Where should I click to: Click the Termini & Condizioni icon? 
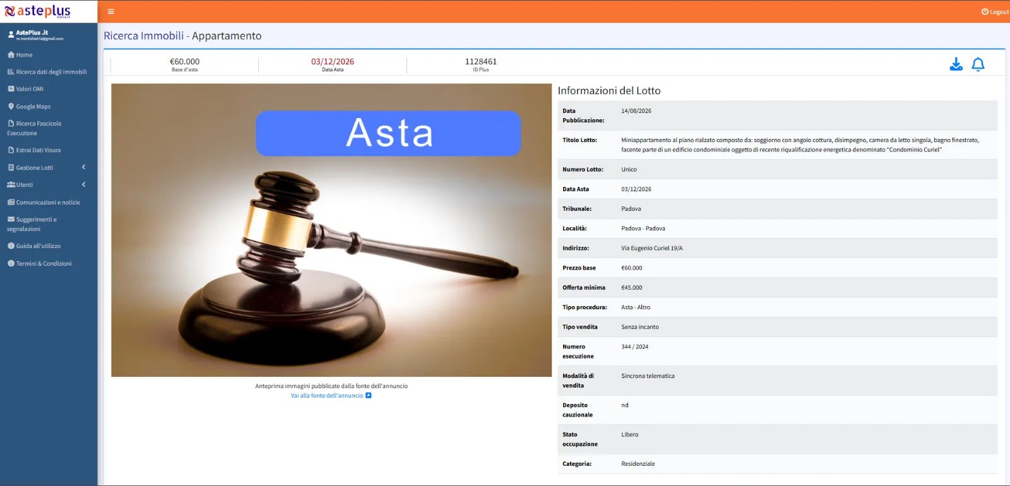(x=11, y=264)
